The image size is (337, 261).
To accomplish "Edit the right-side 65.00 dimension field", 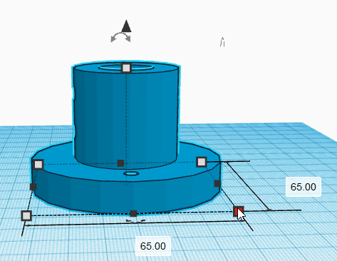I will point(304,187).
